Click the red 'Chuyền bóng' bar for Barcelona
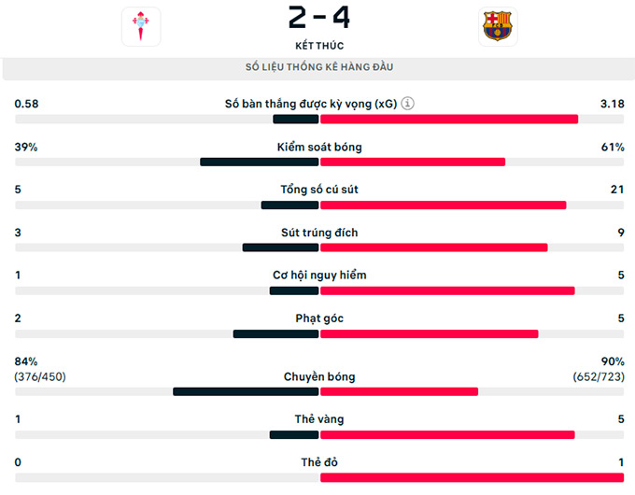 click(x=399, y=391)
